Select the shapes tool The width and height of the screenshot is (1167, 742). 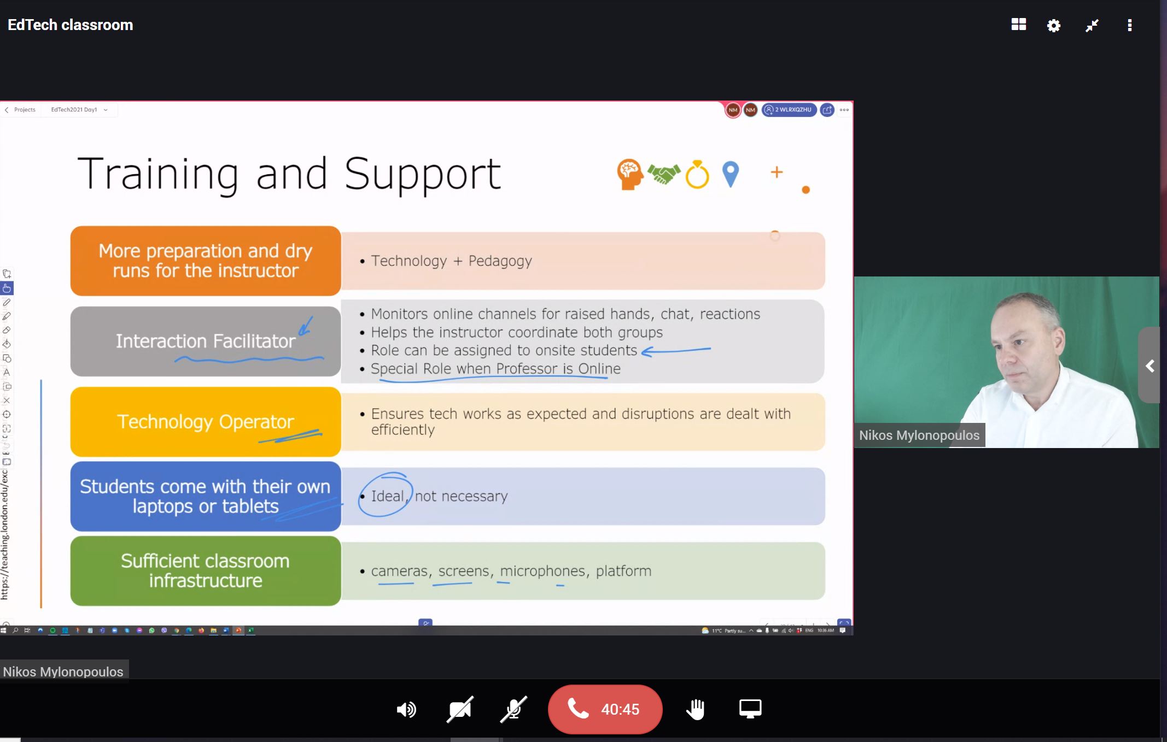[7, 358]
